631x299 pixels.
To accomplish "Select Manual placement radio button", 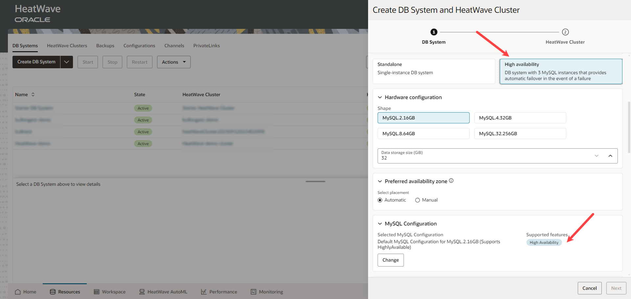I will [x=417, y=200].
